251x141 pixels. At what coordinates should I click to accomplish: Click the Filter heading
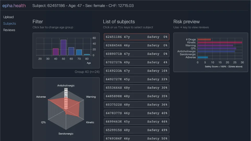pos(38,22)
